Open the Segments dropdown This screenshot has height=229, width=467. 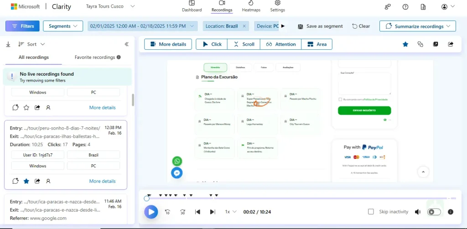[x=63, y=26]
